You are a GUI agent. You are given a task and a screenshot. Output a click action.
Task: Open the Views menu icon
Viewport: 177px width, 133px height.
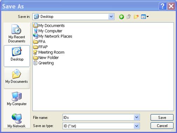click(x=145, y=17)
